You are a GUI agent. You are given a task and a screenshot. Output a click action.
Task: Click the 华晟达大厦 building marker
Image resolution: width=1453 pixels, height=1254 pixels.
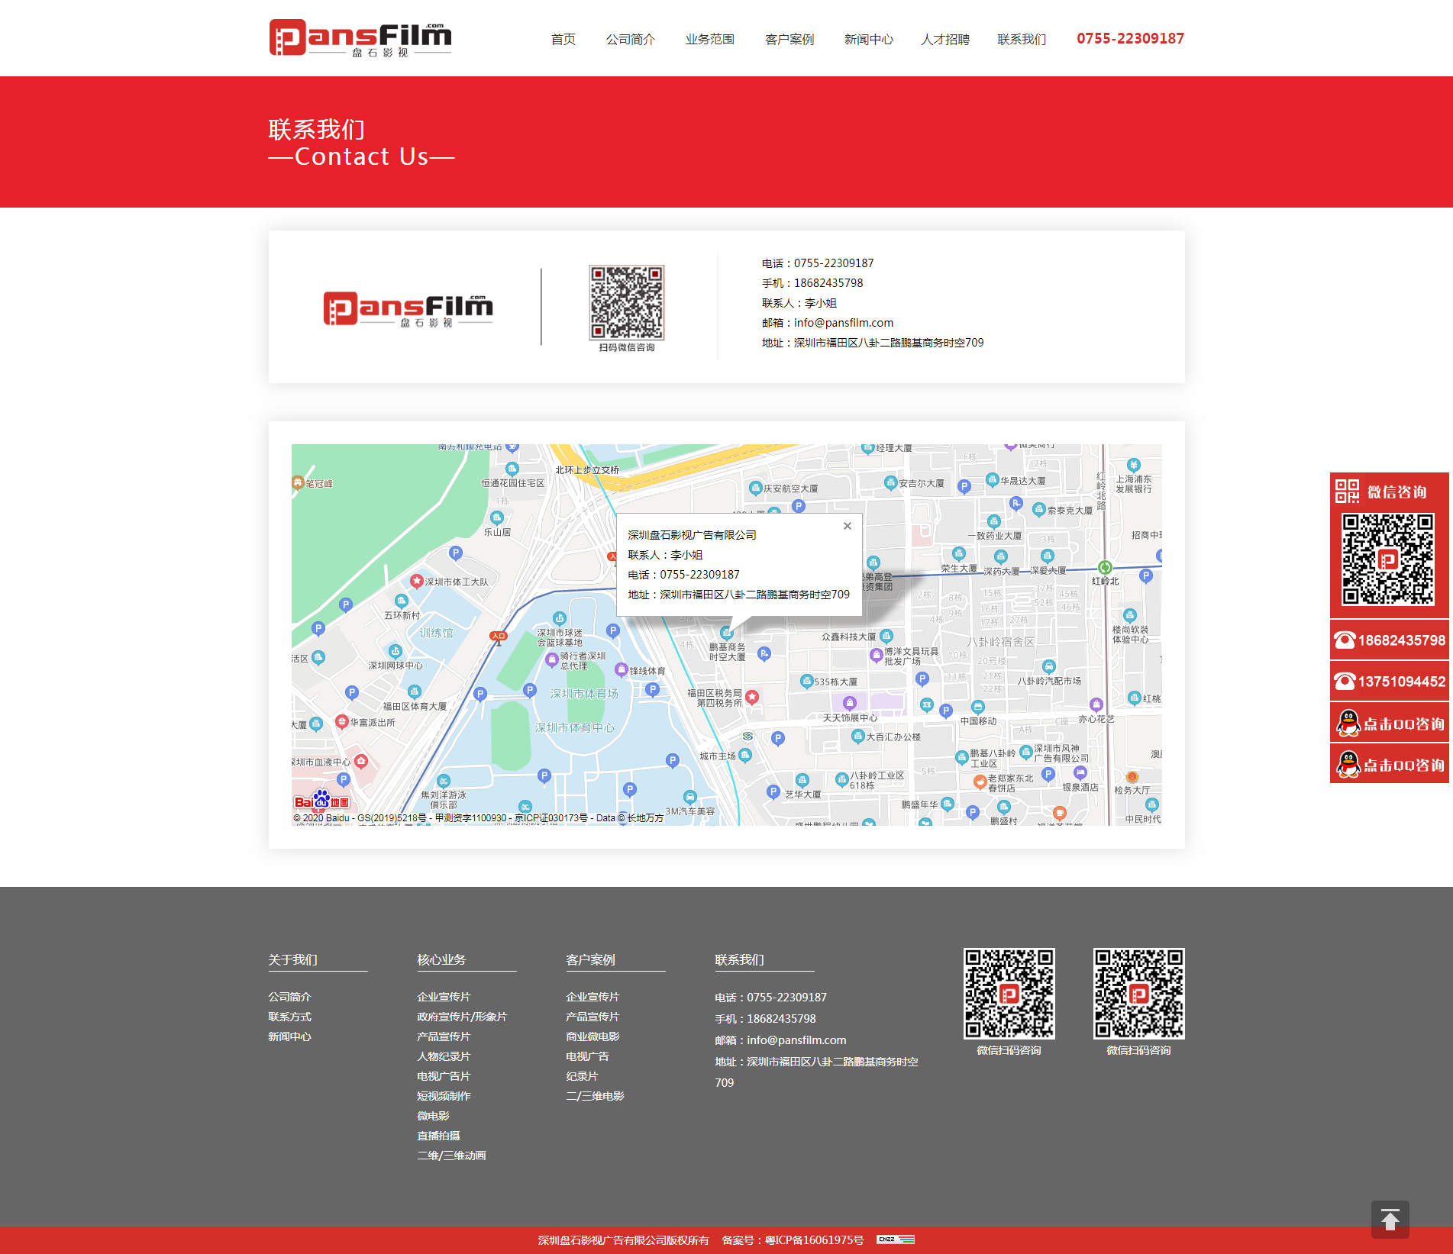(993, 480)
